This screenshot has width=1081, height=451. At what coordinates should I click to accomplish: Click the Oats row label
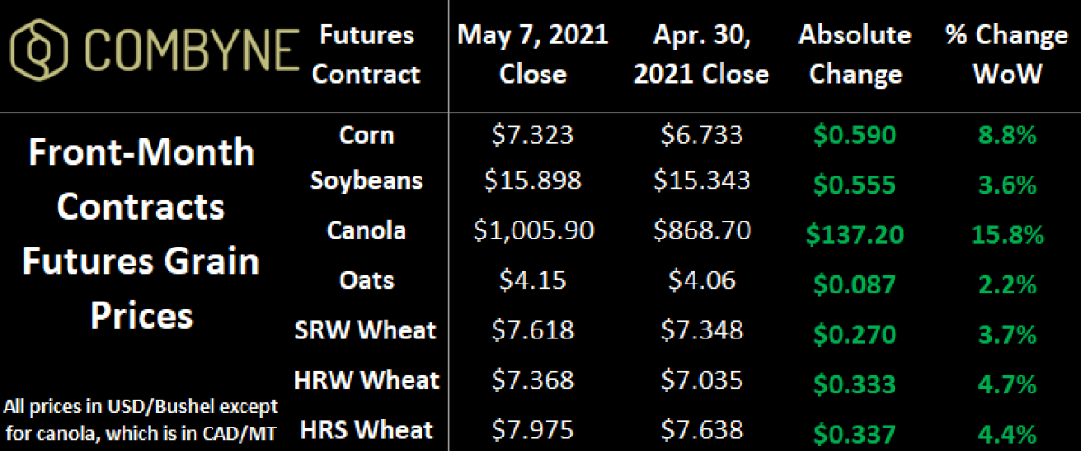tap(367, 280)
